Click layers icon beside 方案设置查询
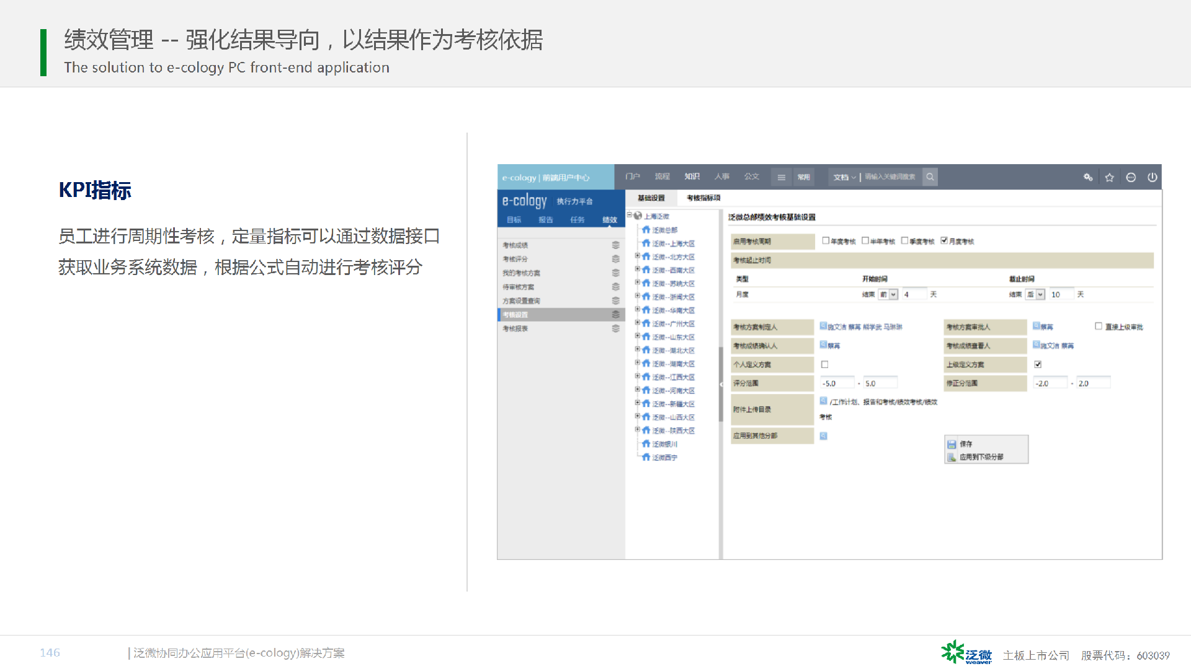This screenshot has height=669, width=1191. pos(616,300)
